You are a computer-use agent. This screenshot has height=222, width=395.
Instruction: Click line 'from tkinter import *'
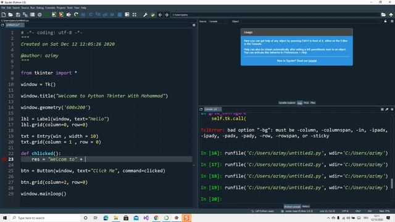(x=49, y=73)
